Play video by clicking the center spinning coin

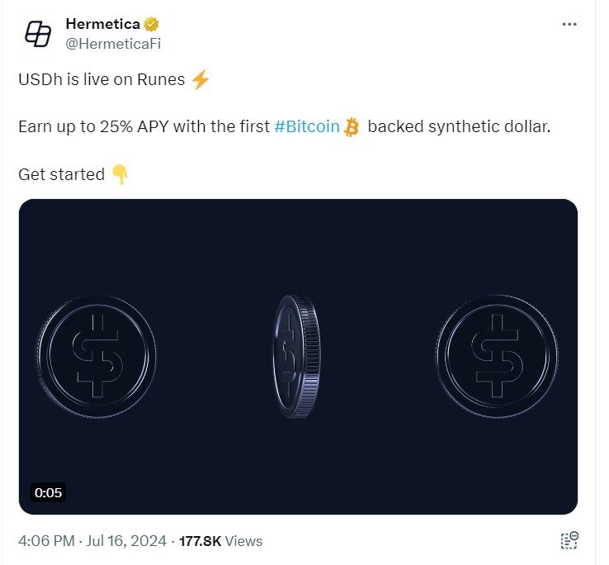[x=297, y=355]
